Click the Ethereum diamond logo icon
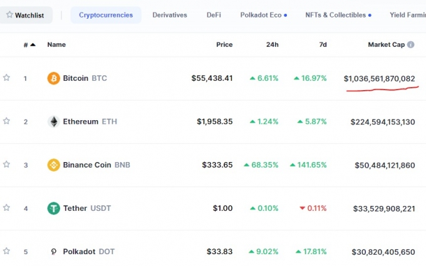426x266 pixels. pos(53,121)
